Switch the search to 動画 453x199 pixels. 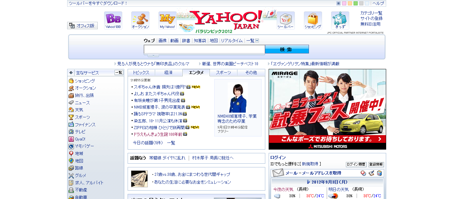coord(174,41)
